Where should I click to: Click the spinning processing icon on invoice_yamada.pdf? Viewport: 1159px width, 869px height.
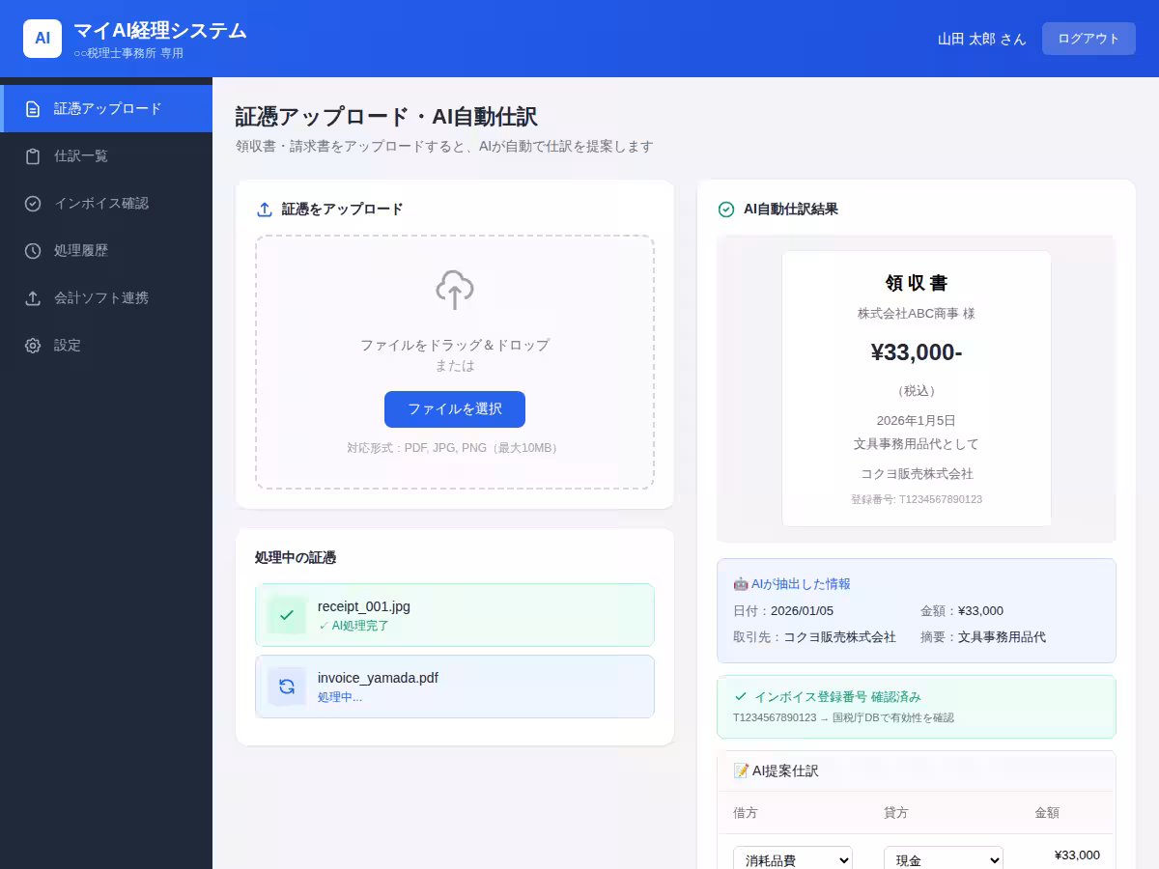(x=286, y=686)
